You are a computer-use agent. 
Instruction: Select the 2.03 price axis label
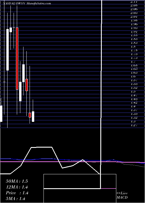coord(134,13)
